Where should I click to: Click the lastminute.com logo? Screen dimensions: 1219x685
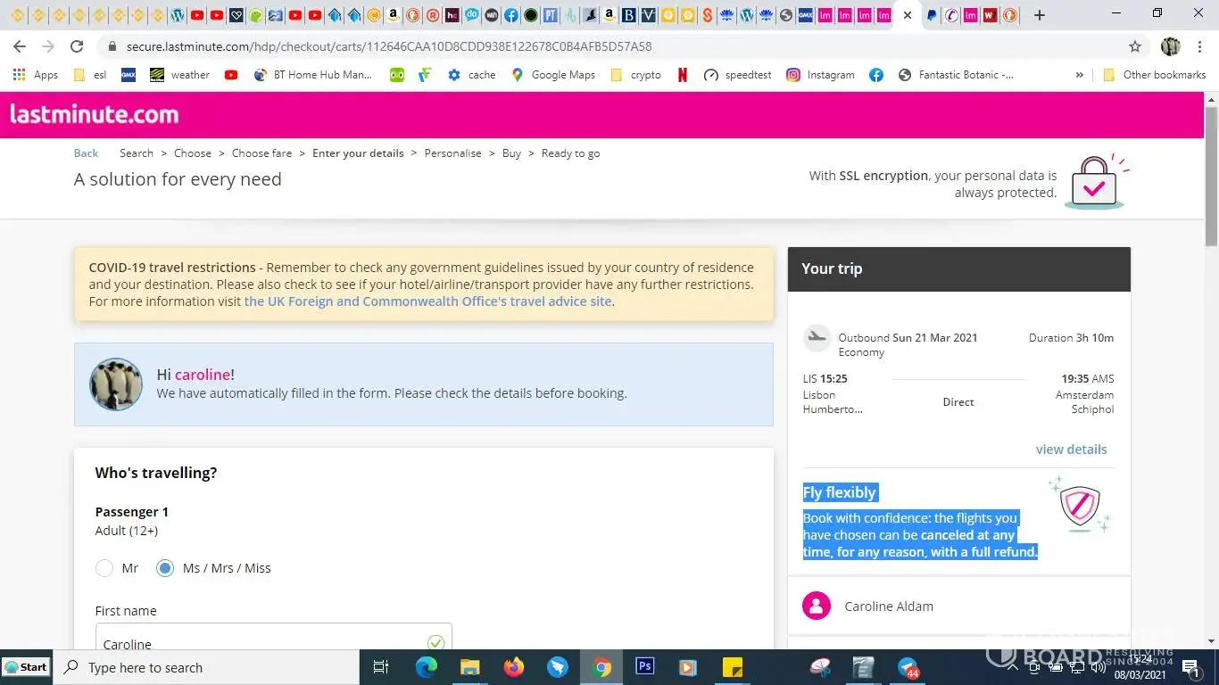95,114
